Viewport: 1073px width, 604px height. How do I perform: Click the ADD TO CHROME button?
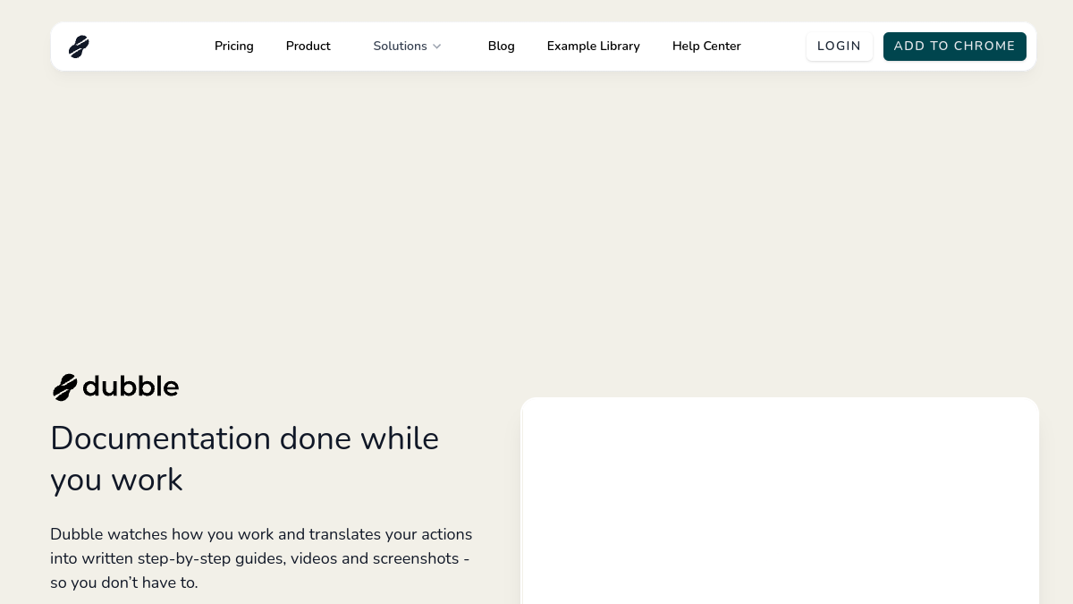[955, 47]
